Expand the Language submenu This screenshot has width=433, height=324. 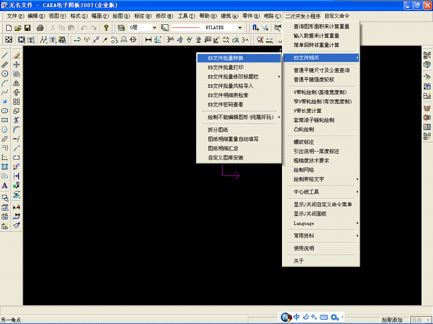pos(321,223)
